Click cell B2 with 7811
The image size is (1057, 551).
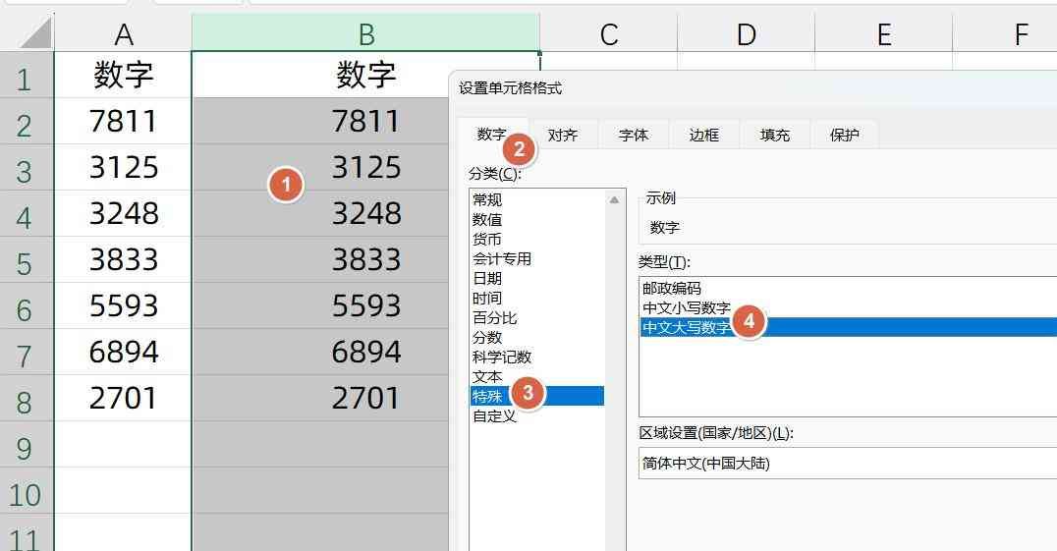[x=320, y=121]
